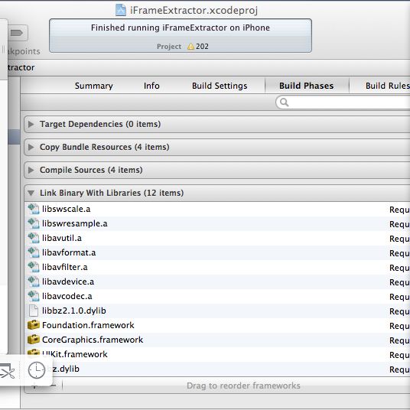This screenshot has height=410, width=410.
Task: Collapse Link Binary With Libraries section
Action: [31, 194]
